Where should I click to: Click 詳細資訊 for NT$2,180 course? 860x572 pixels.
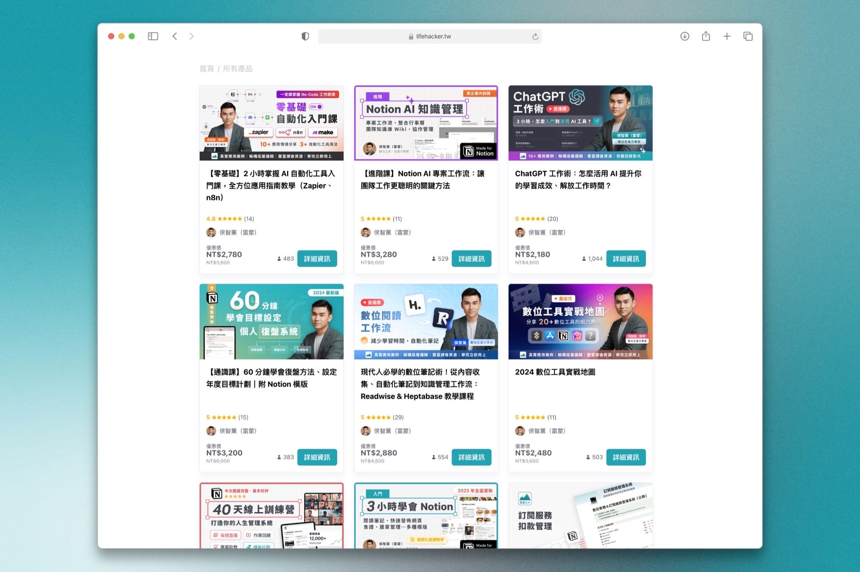click(626, 259)
